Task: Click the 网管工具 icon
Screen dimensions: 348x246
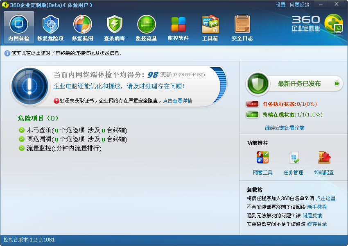Action: (x=263, y=157)
